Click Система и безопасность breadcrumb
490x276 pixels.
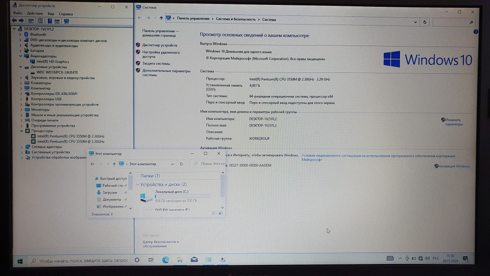[x=236, y=20]
